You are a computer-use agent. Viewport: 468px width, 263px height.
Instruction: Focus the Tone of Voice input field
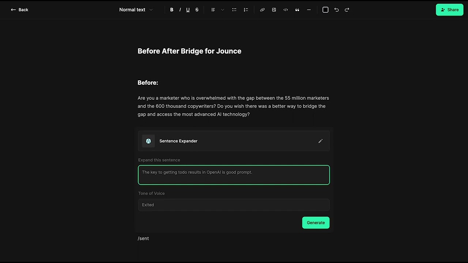234,205
